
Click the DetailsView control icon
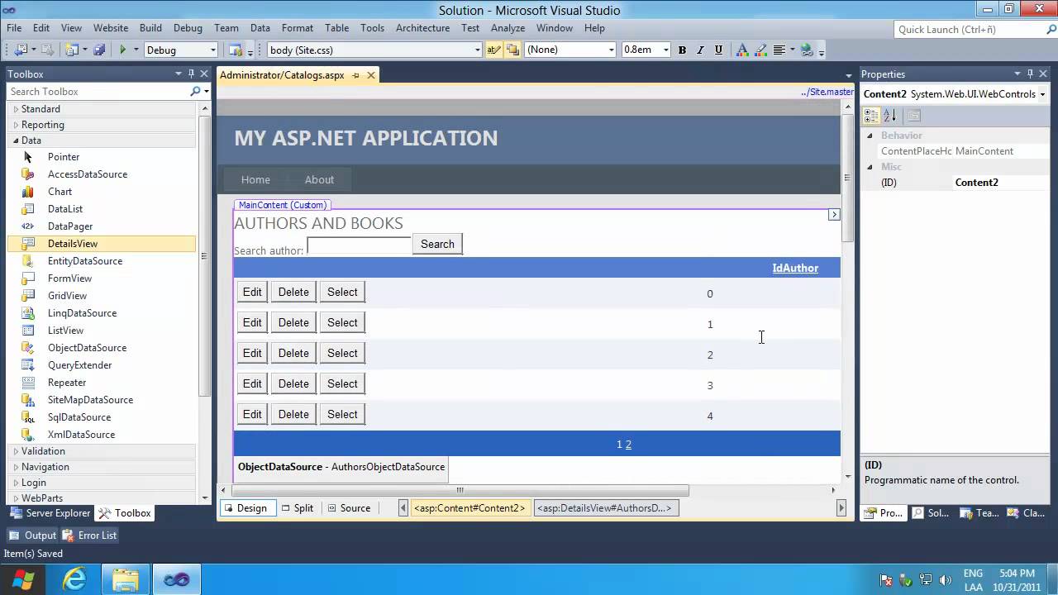pos(28,244)
